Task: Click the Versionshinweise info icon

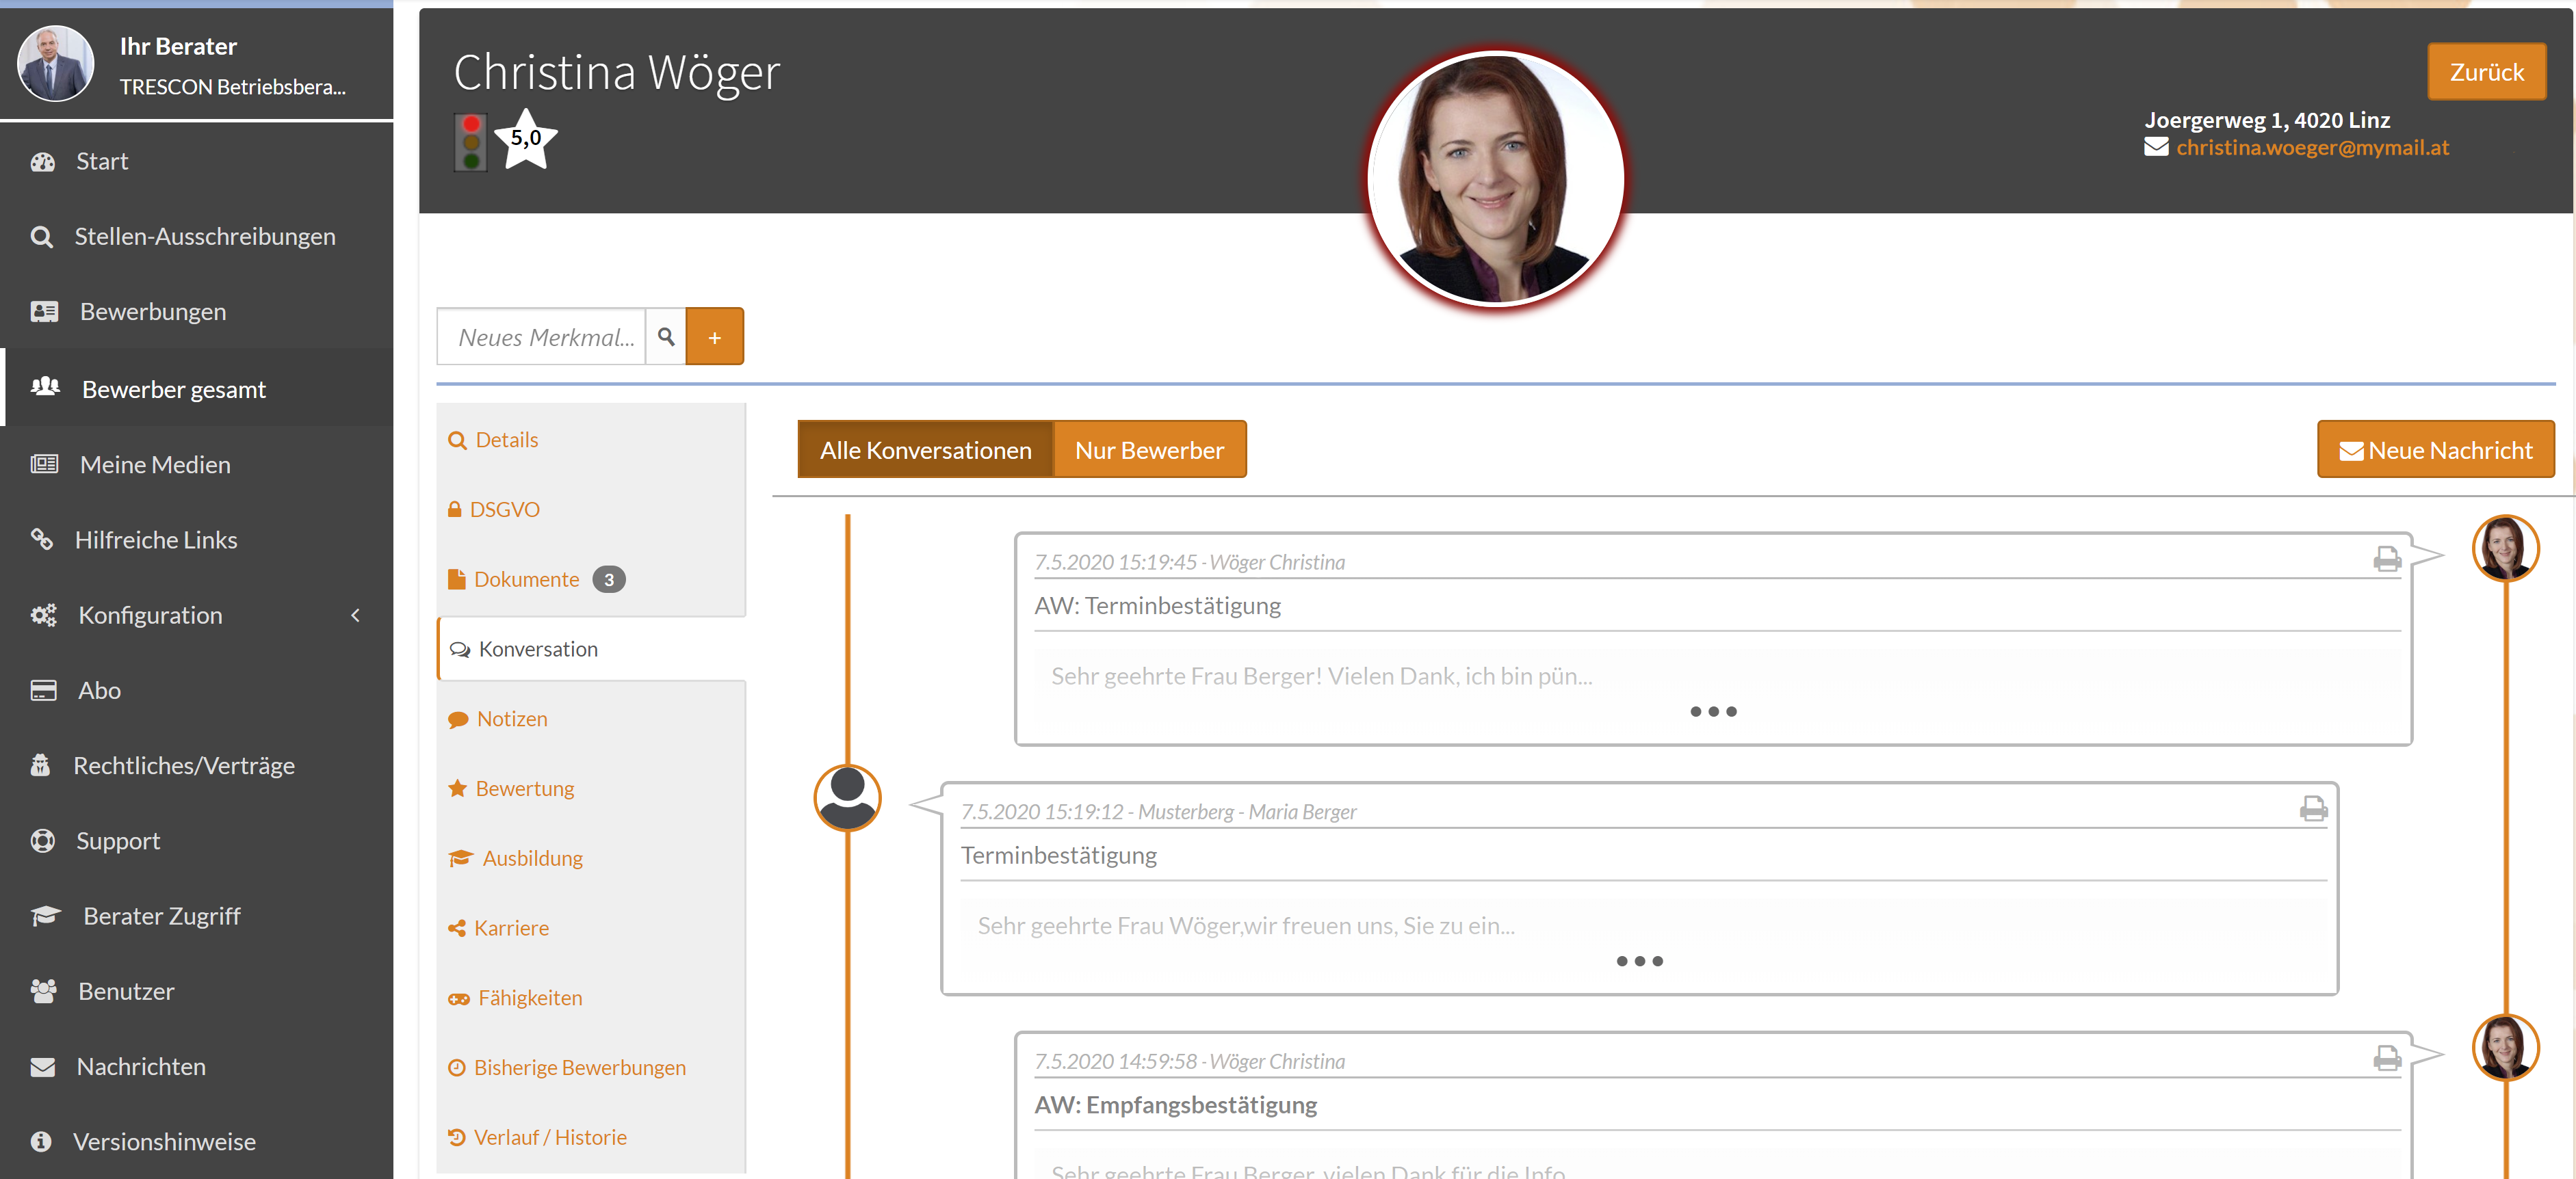Action: tap(41, 1142)
